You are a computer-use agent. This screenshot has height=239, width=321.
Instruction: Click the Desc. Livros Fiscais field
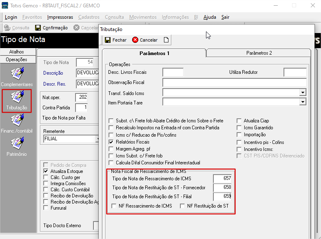click(173, 72)
